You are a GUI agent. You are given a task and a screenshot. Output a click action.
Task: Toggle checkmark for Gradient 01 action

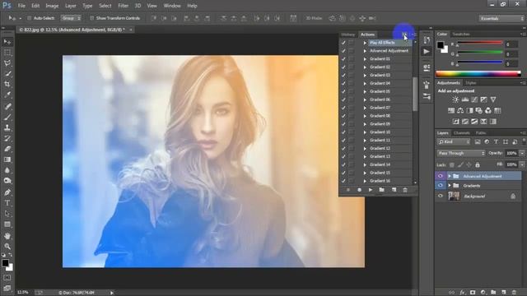(343, 58)
